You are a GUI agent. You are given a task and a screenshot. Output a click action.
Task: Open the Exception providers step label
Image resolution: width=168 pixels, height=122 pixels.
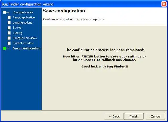click(25, 38)
